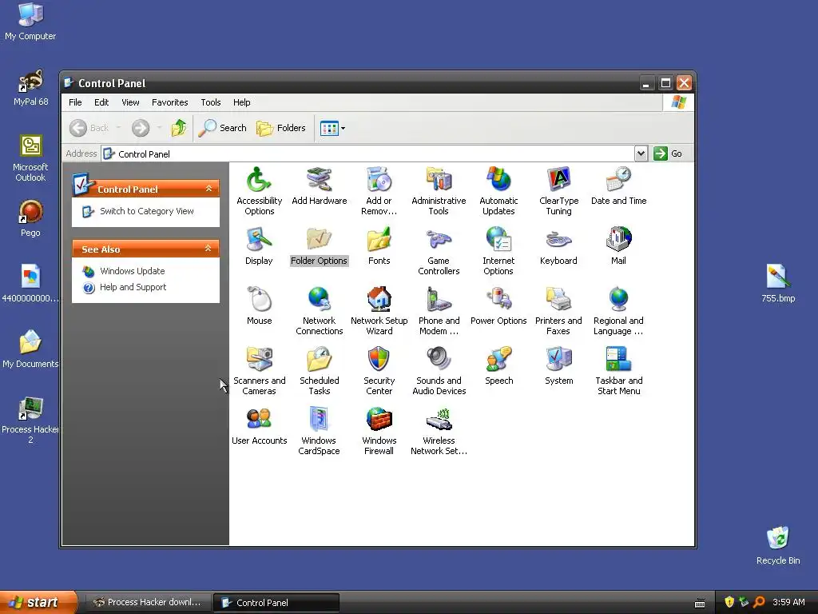Open Phone and Modem options icon

click(439, 301)
